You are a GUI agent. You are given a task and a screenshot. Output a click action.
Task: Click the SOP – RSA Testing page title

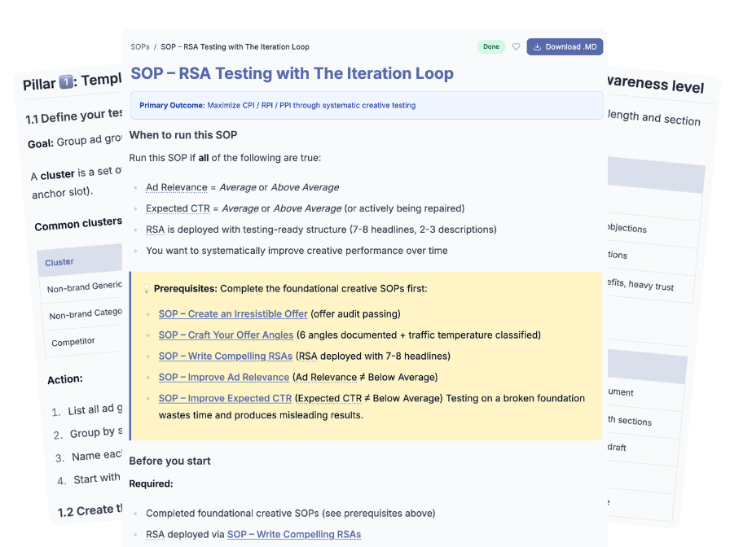click(x=291, y=74)
